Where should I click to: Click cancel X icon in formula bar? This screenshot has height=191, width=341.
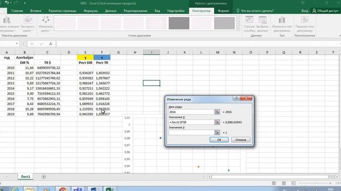32,44
